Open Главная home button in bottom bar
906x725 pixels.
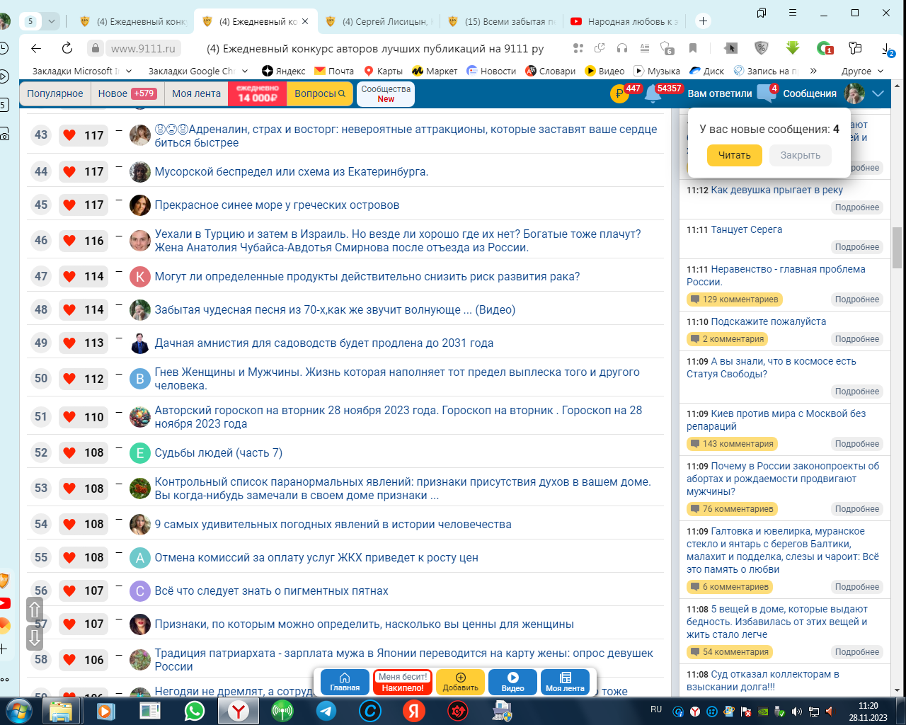tap(345, 682)
